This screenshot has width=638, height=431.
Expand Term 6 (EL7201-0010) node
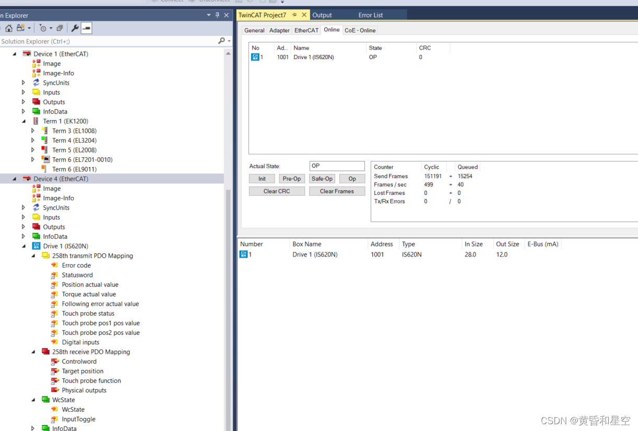pyautogui.click(x=32, y=159)
